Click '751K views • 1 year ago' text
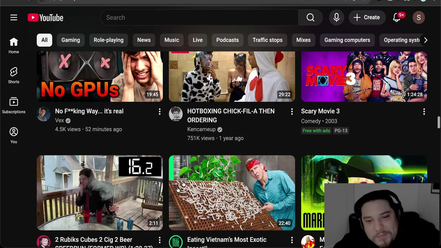This screenshot has width=441, height=248. [x=215, y=138]
